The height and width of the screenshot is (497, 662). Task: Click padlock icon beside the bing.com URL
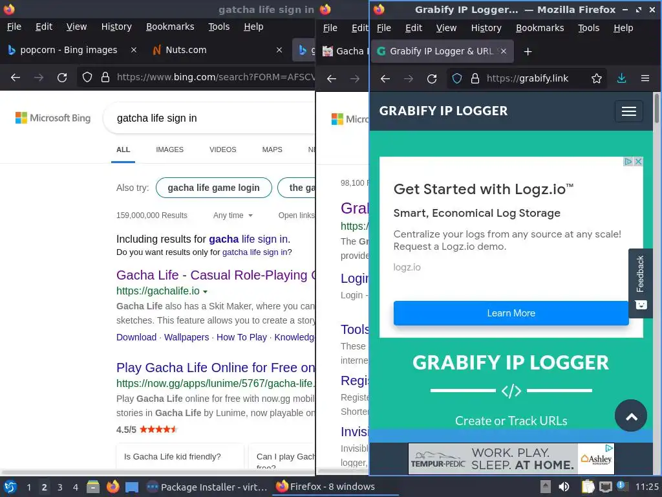tap(105, 78)
